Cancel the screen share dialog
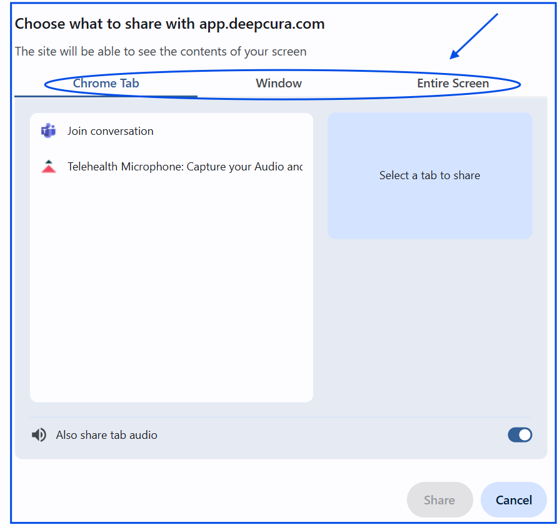The height and width of the screenshot is (525, 557). click(x=514, y=500)
